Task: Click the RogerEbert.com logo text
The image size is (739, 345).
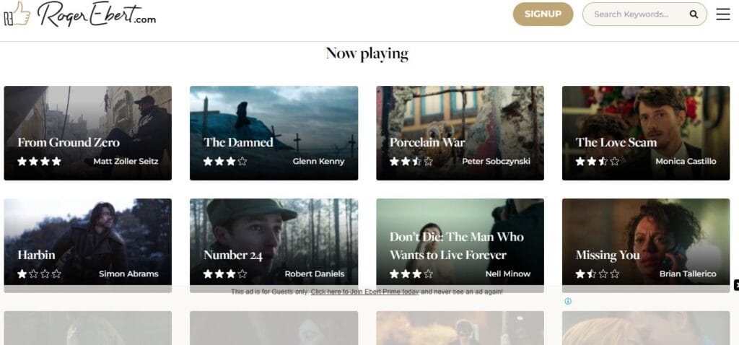Action: (97, 14)
